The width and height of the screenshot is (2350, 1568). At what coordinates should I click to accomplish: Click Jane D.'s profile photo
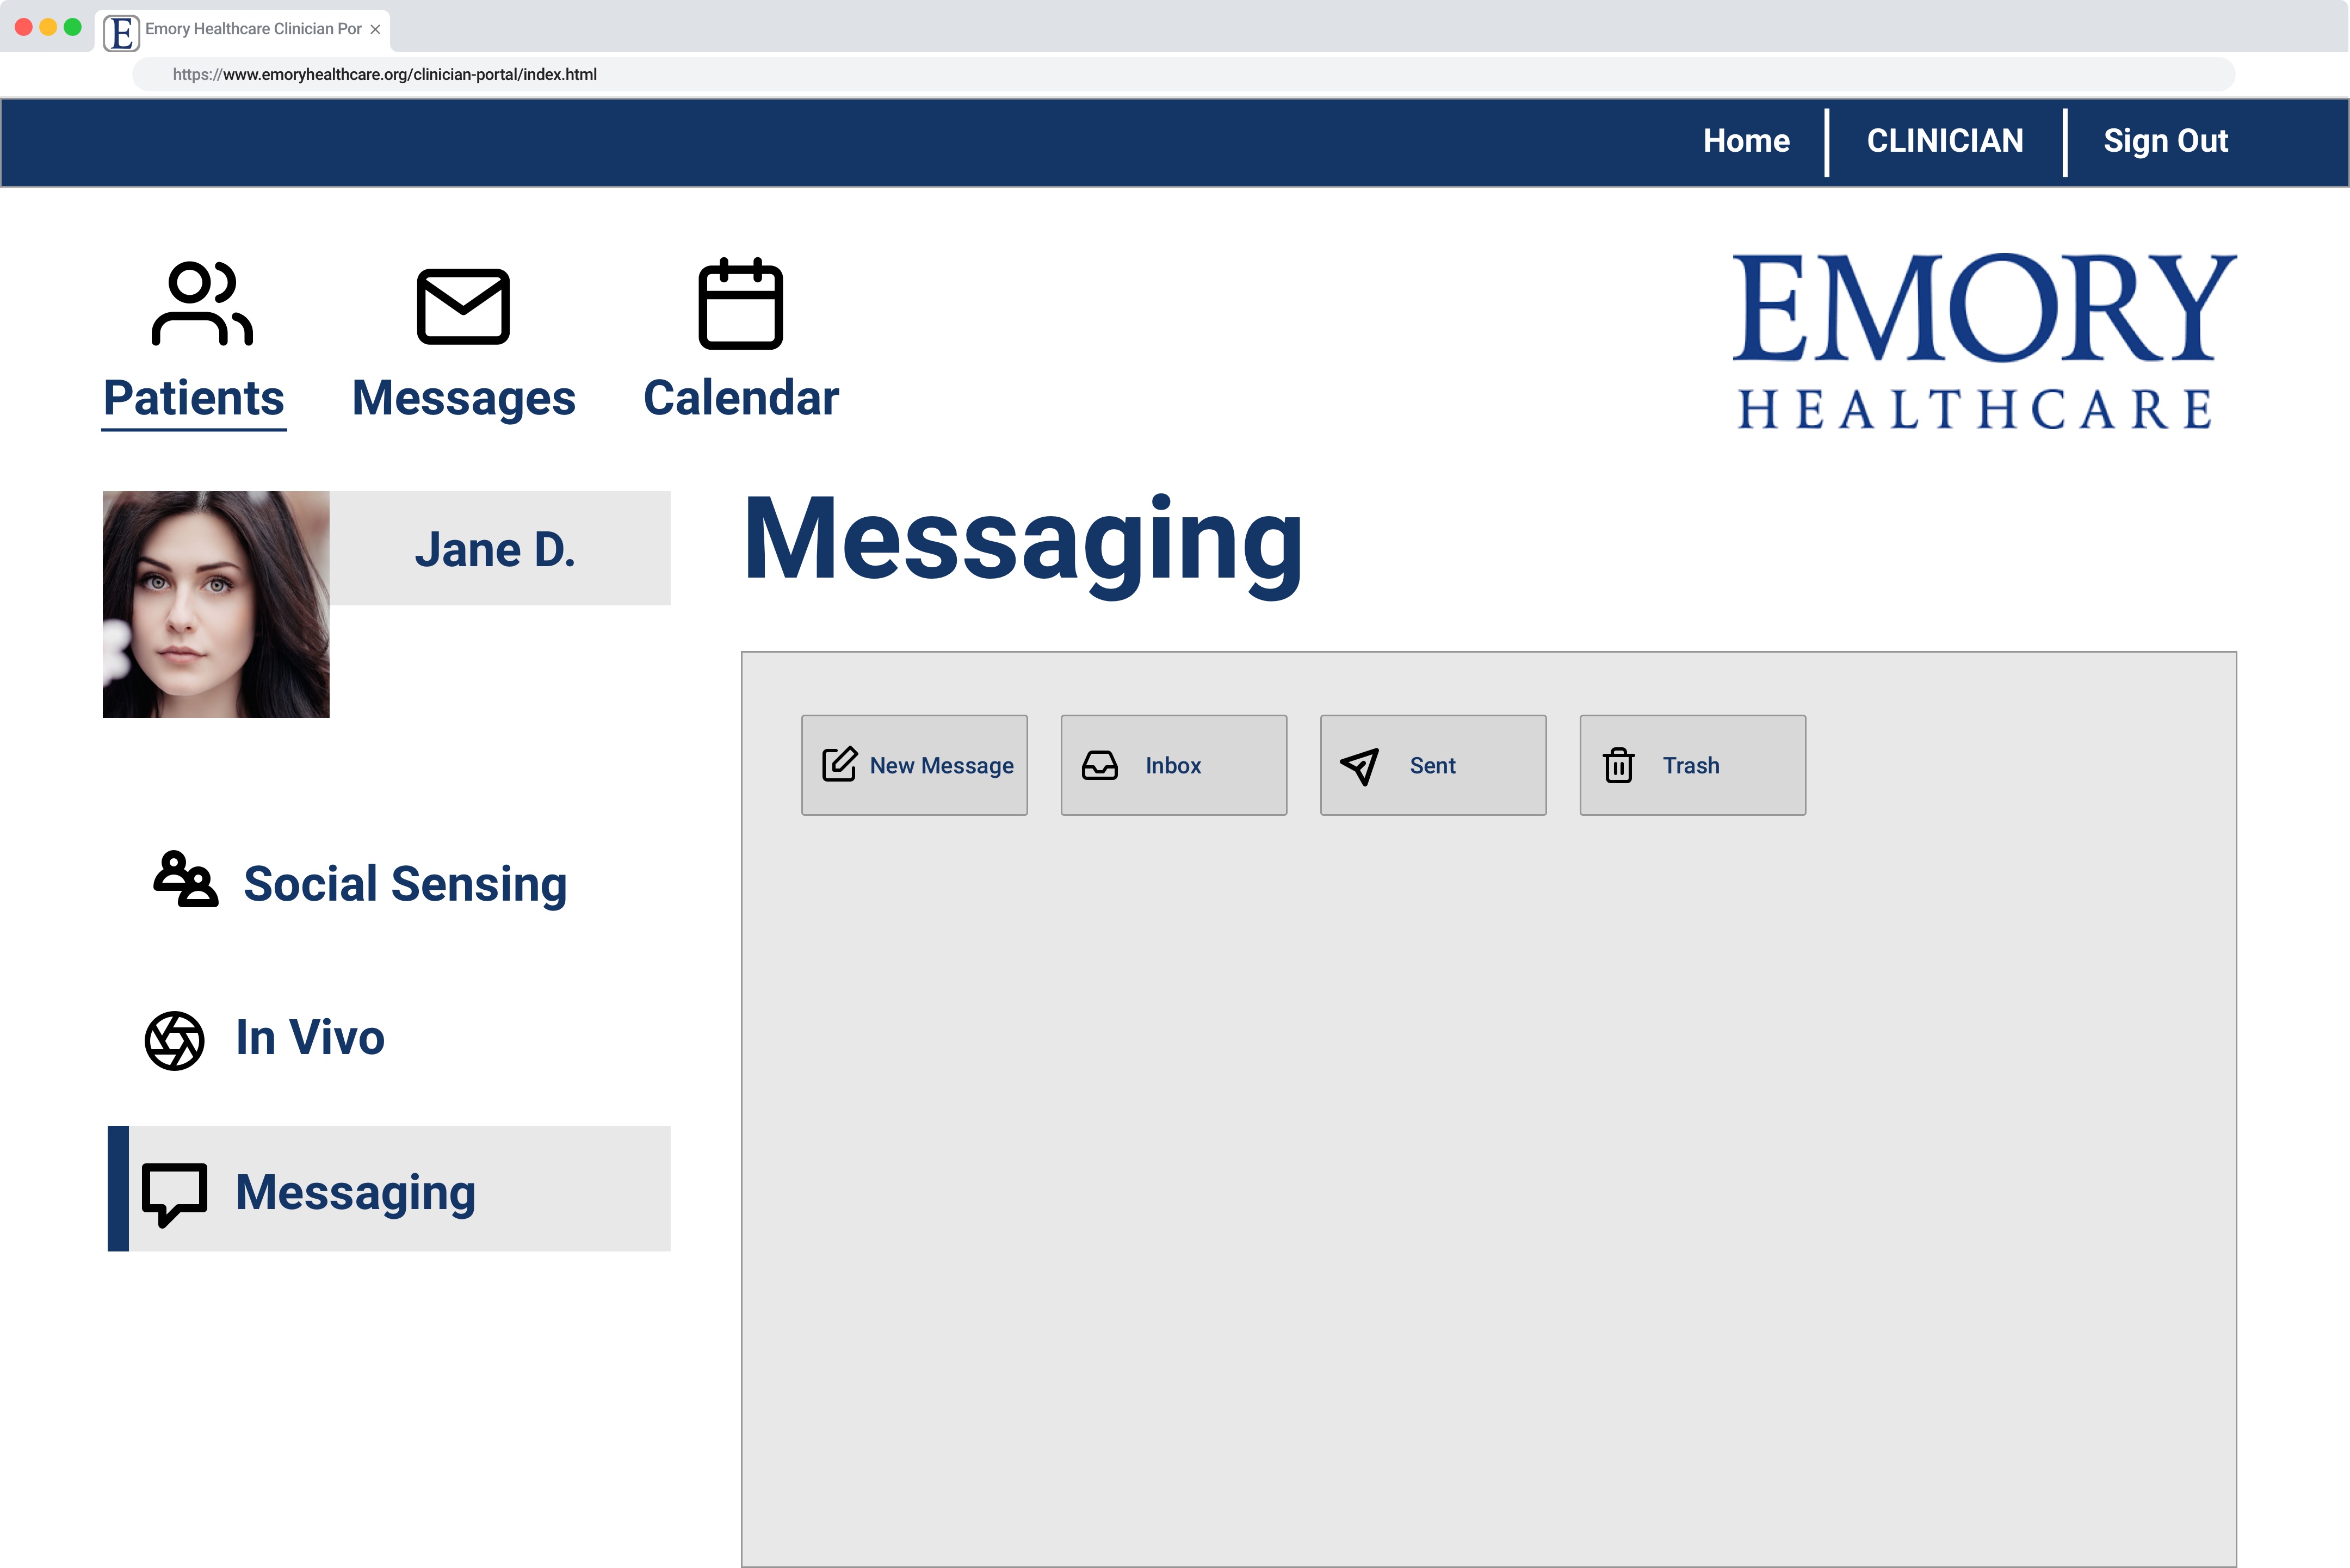pos(216,604)
